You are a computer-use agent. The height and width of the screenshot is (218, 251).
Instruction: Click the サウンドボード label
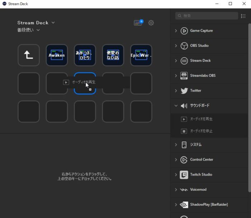click(x=200, y=106)
